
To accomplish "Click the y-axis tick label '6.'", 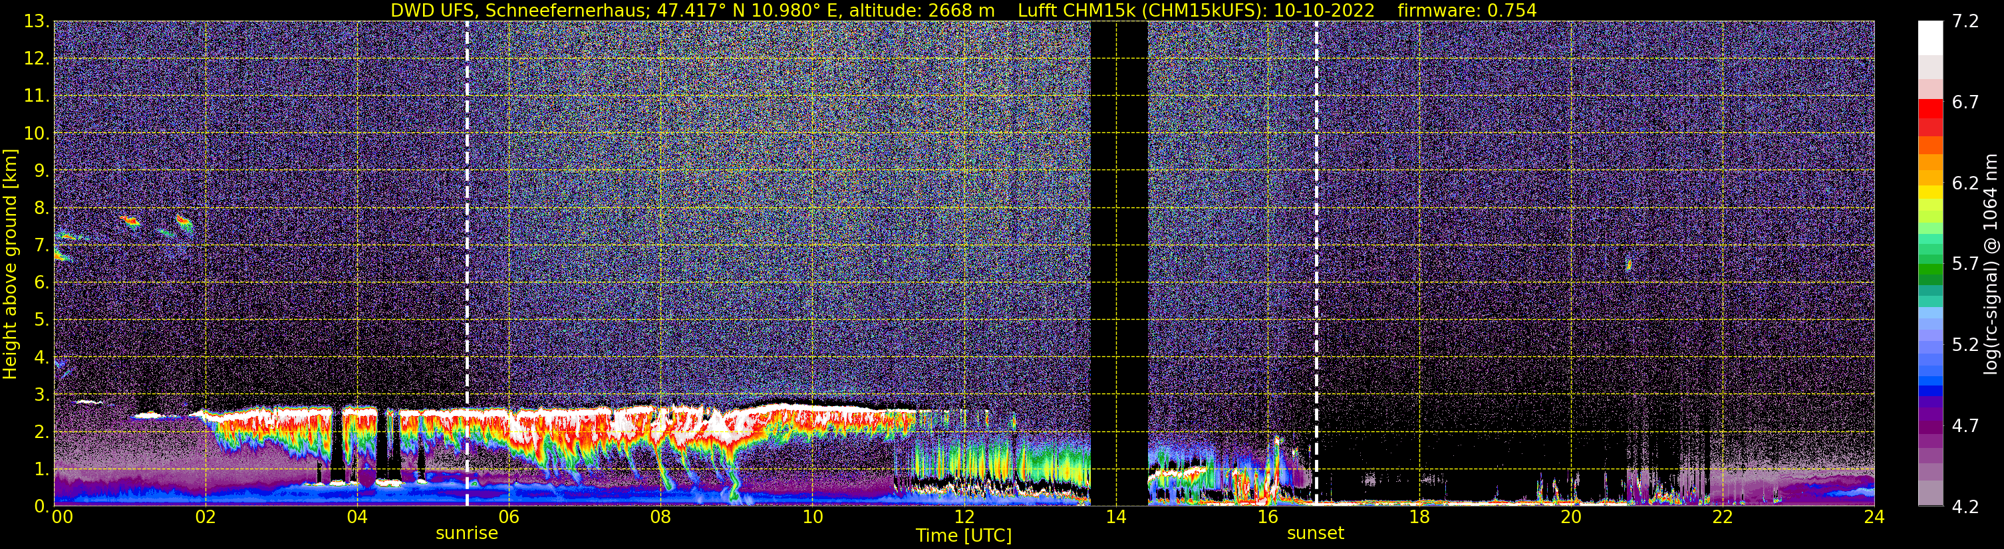I will [x=41, y=283].
